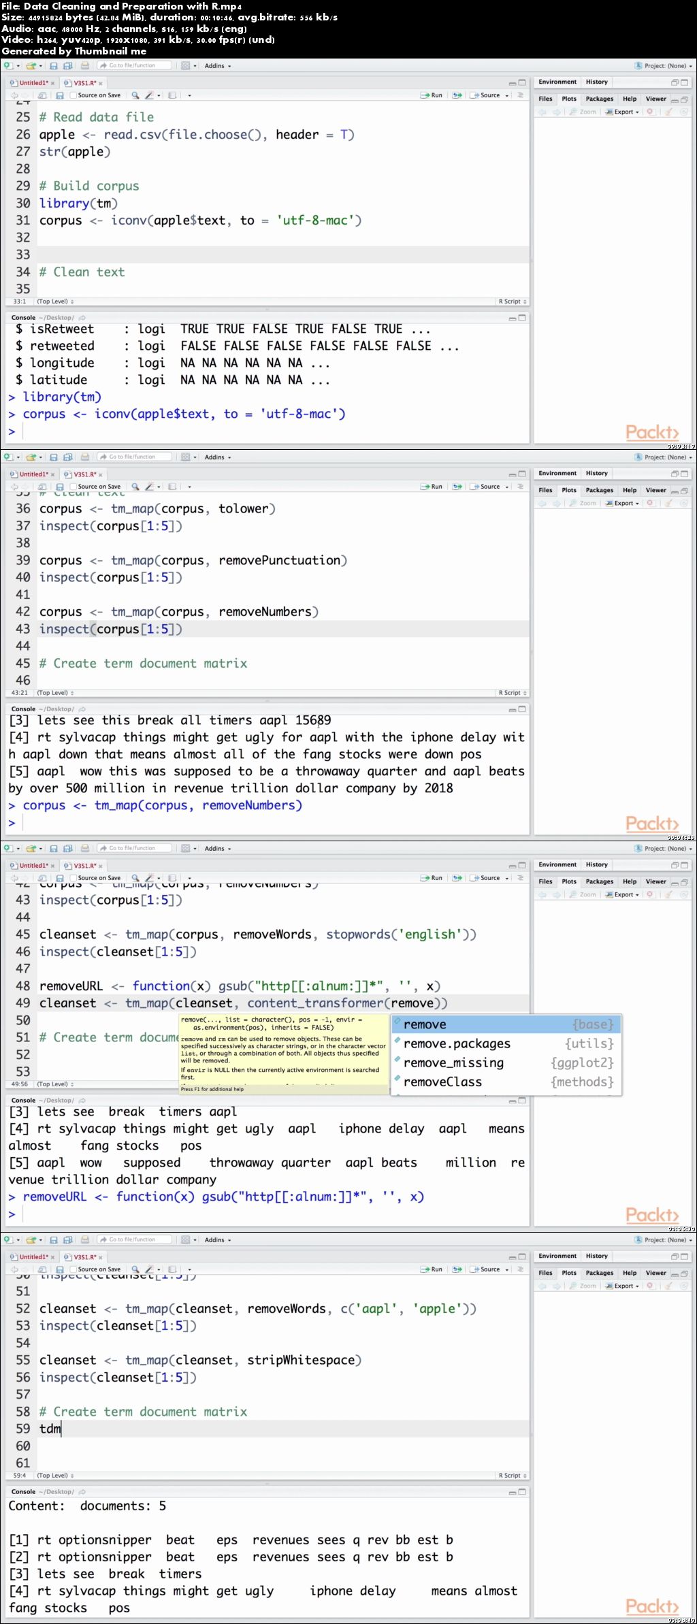Open Packages tab in stripWhitespace frame
697x1624 pixels.
click(599, 1273)
